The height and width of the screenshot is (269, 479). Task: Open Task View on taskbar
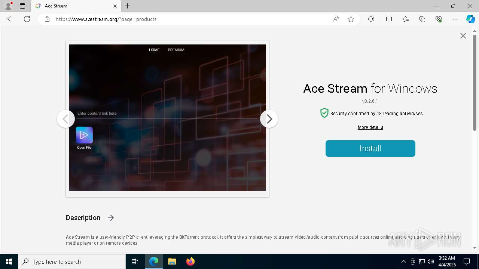(x=135, y=262)
